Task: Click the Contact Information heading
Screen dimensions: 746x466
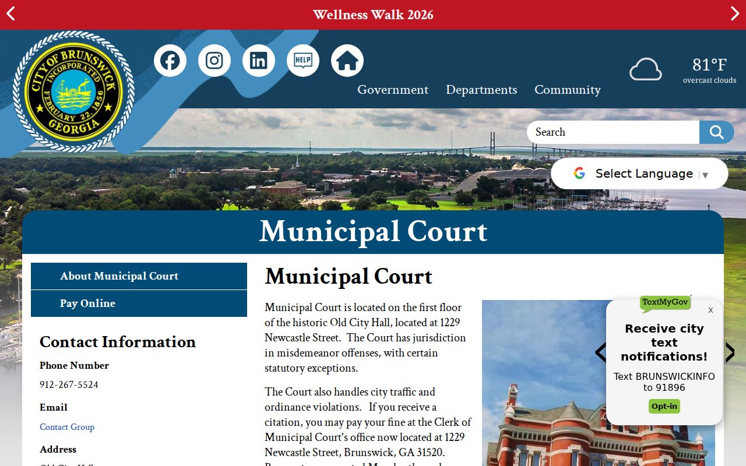Action: 118,342
